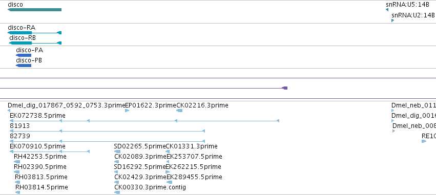436x195 pixels.
Task: Click the disco-PB protein bar
Action: tap(24, 66)
